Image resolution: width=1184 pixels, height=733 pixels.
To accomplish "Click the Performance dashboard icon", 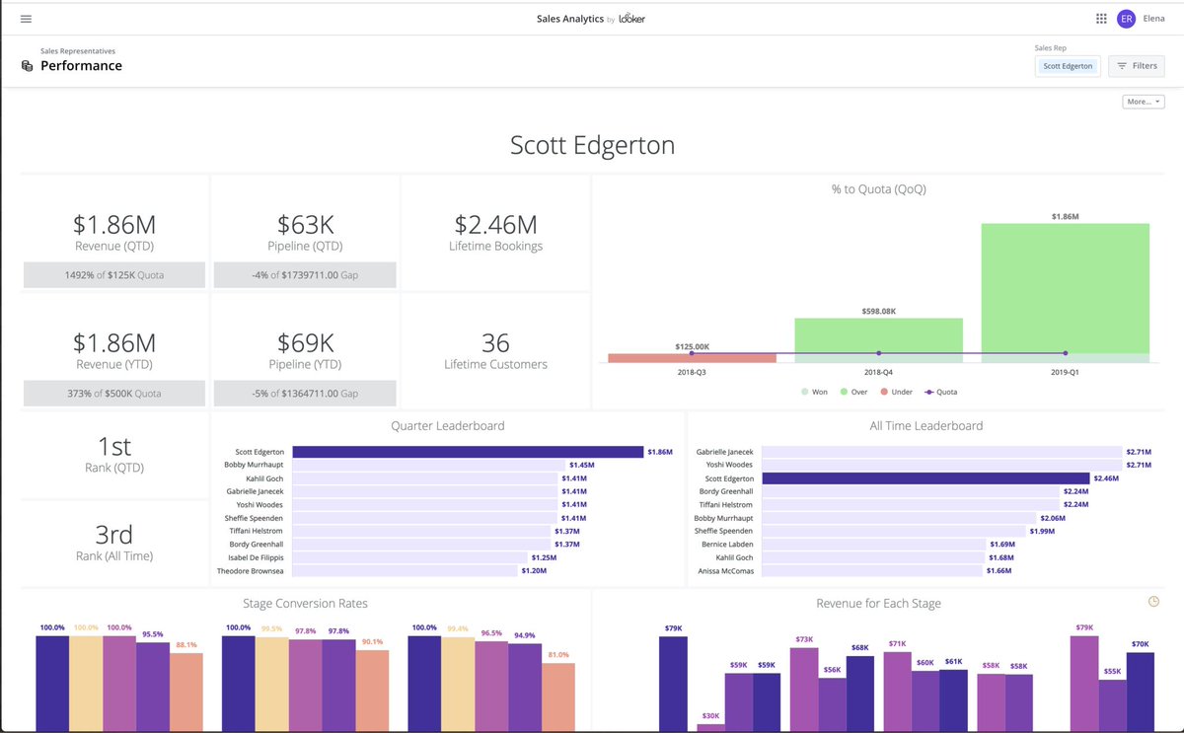I will (27, 66).
